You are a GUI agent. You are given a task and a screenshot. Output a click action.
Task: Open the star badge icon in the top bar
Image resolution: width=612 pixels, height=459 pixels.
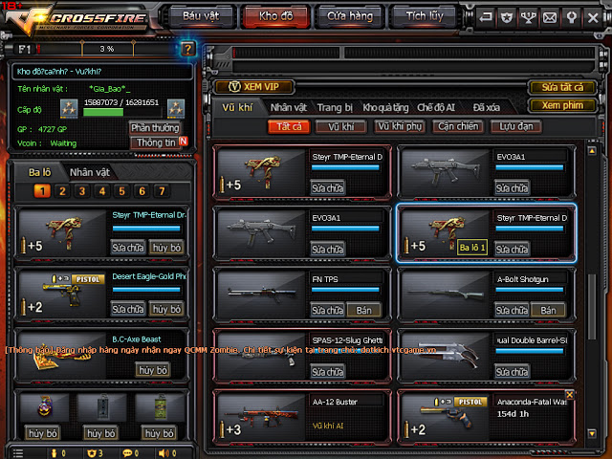click(507, 17)
